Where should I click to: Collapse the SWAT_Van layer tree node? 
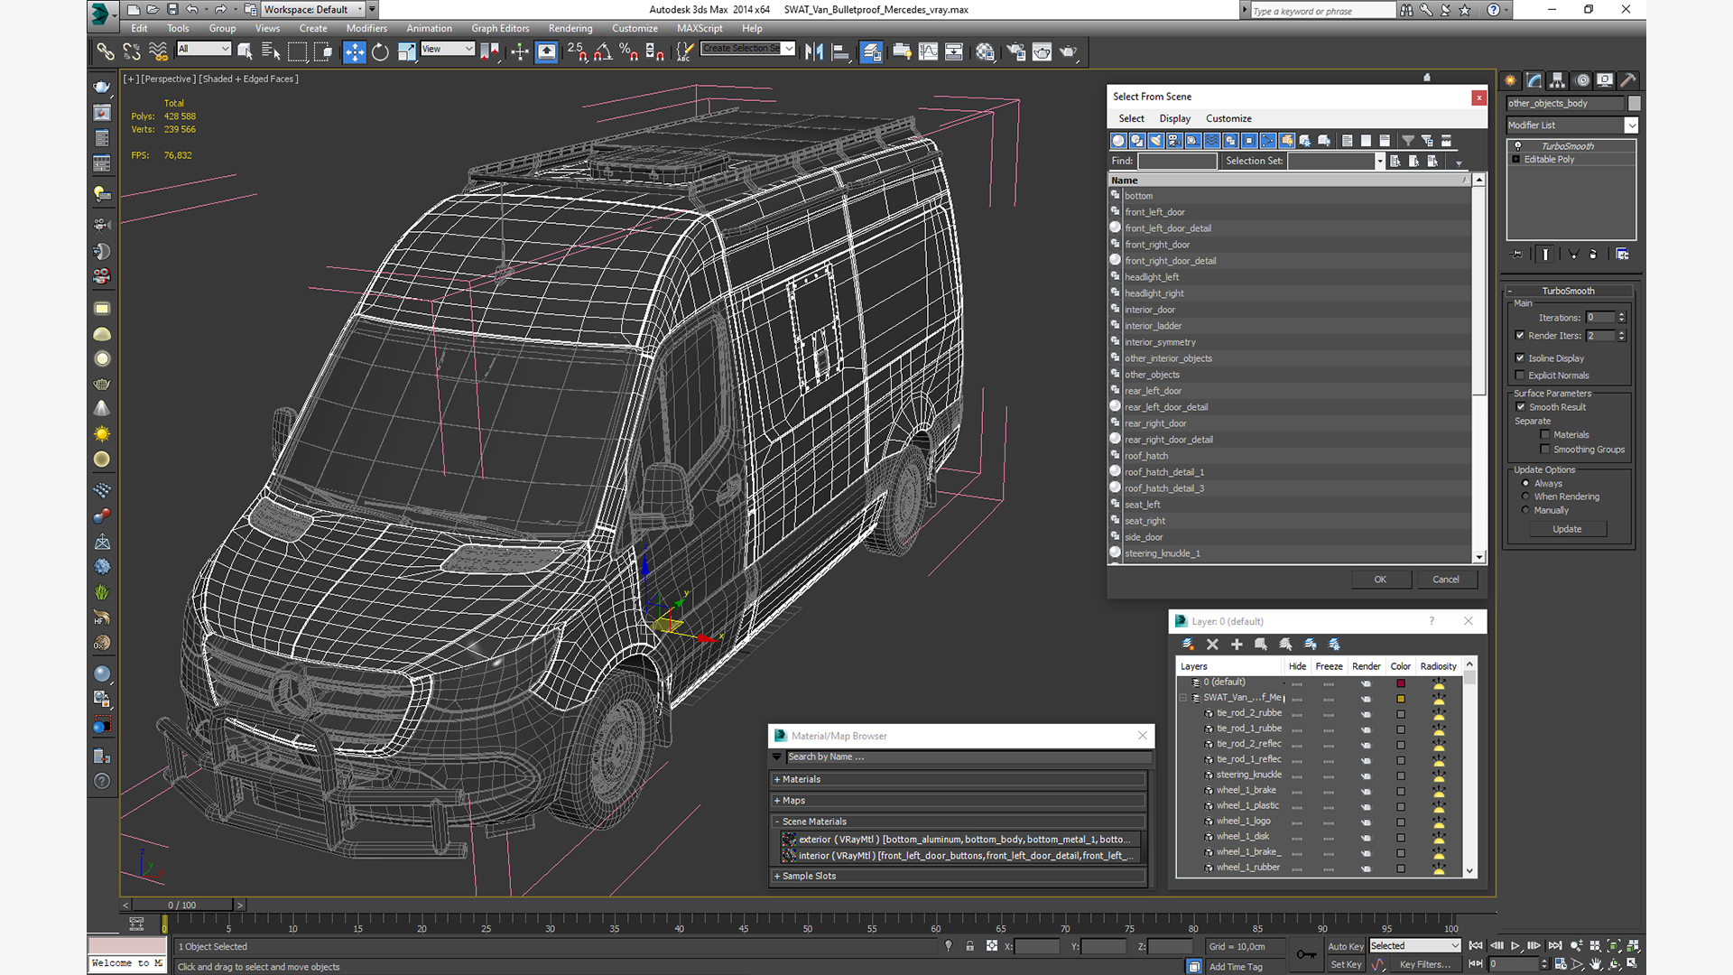click(x=1183, y=698)
